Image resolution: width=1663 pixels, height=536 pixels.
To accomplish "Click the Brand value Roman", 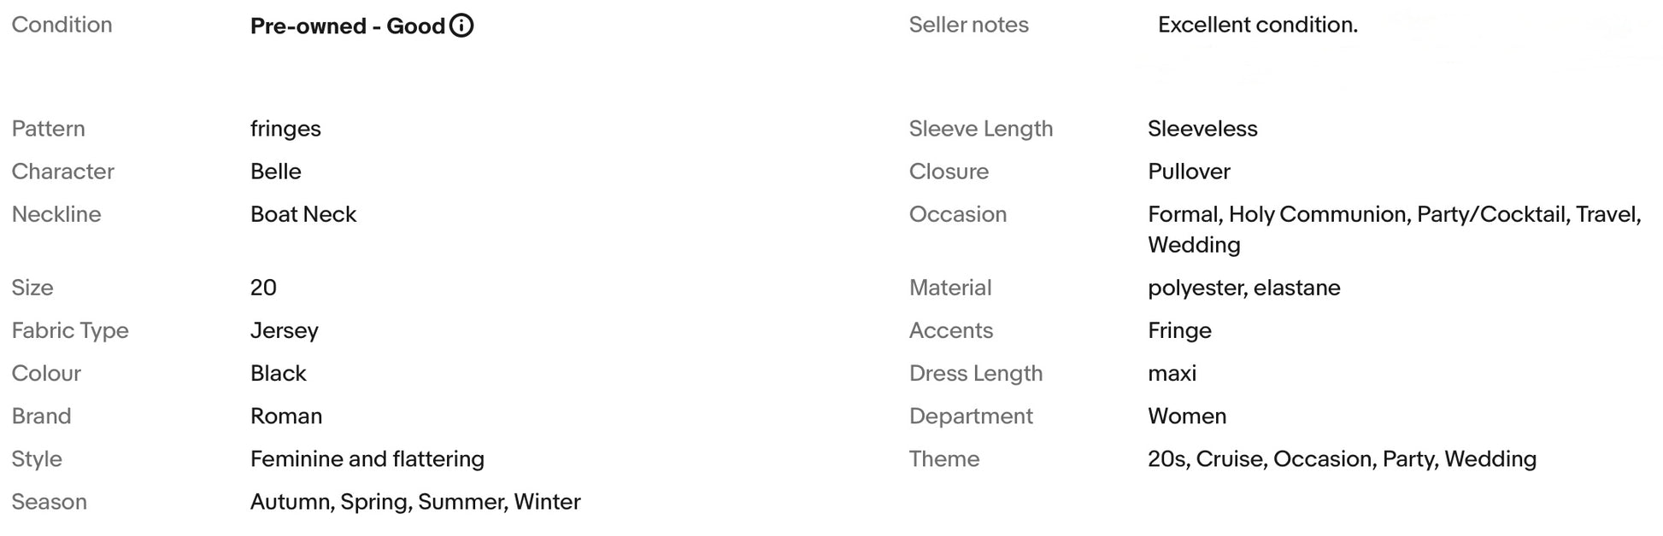I will (x=285, y=416).
